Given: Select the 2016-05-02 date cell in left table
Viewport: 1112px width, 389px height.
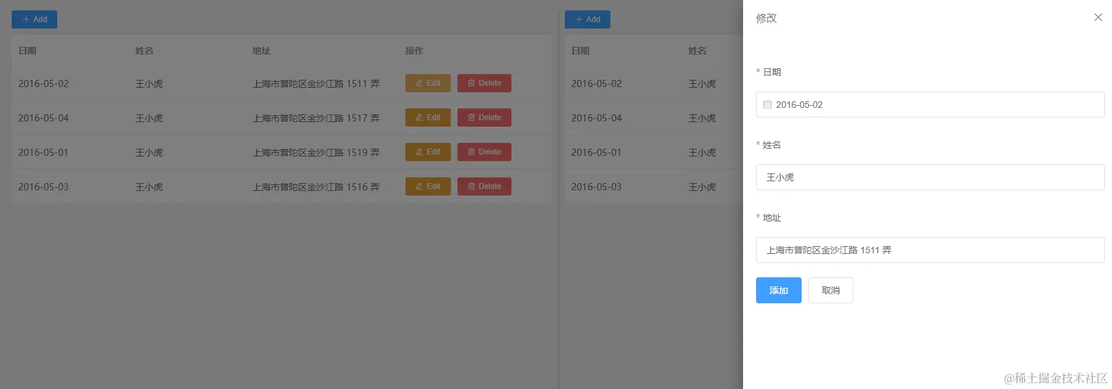Looking at the screenshot, I should pos(44,84).
